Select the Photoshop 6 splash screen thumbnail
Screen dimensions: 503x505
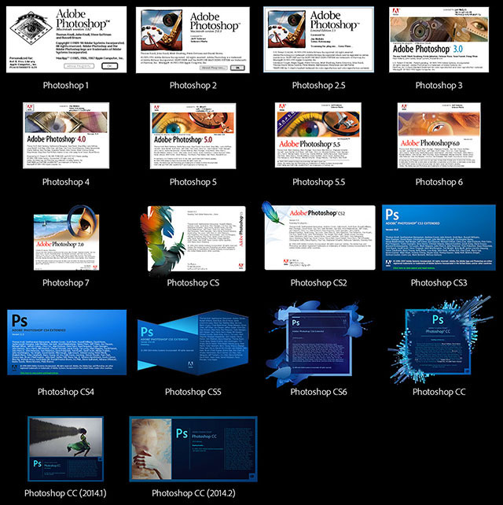click(439, 135)
